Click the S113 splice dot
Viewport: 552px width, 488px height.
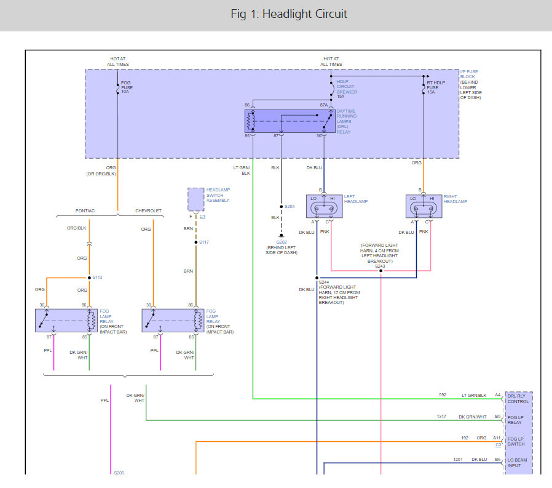[x=89, y=278]
